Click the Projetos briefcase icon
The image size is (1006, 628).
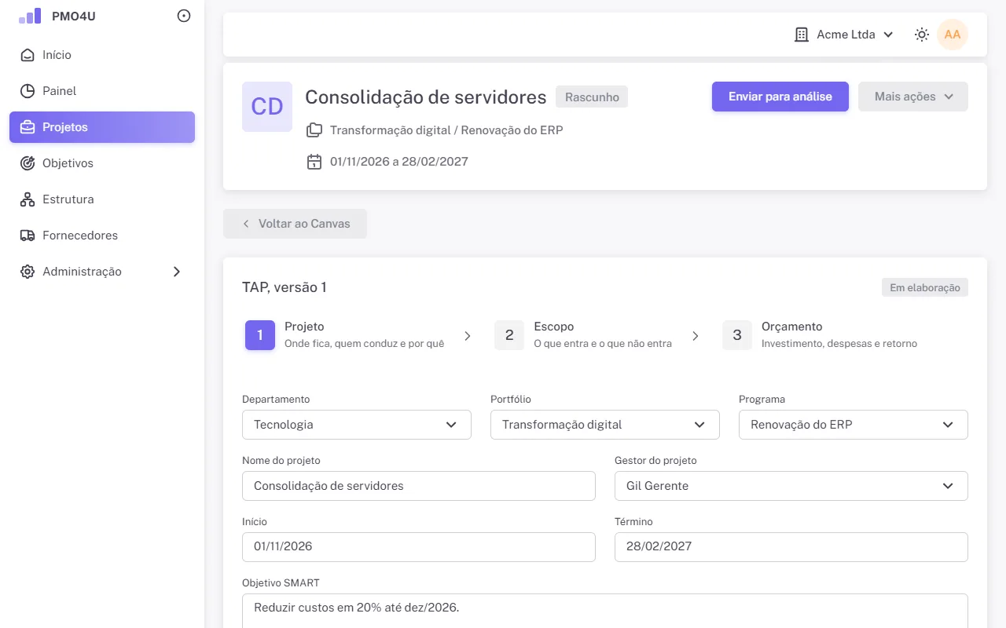(x=28, y=127)
